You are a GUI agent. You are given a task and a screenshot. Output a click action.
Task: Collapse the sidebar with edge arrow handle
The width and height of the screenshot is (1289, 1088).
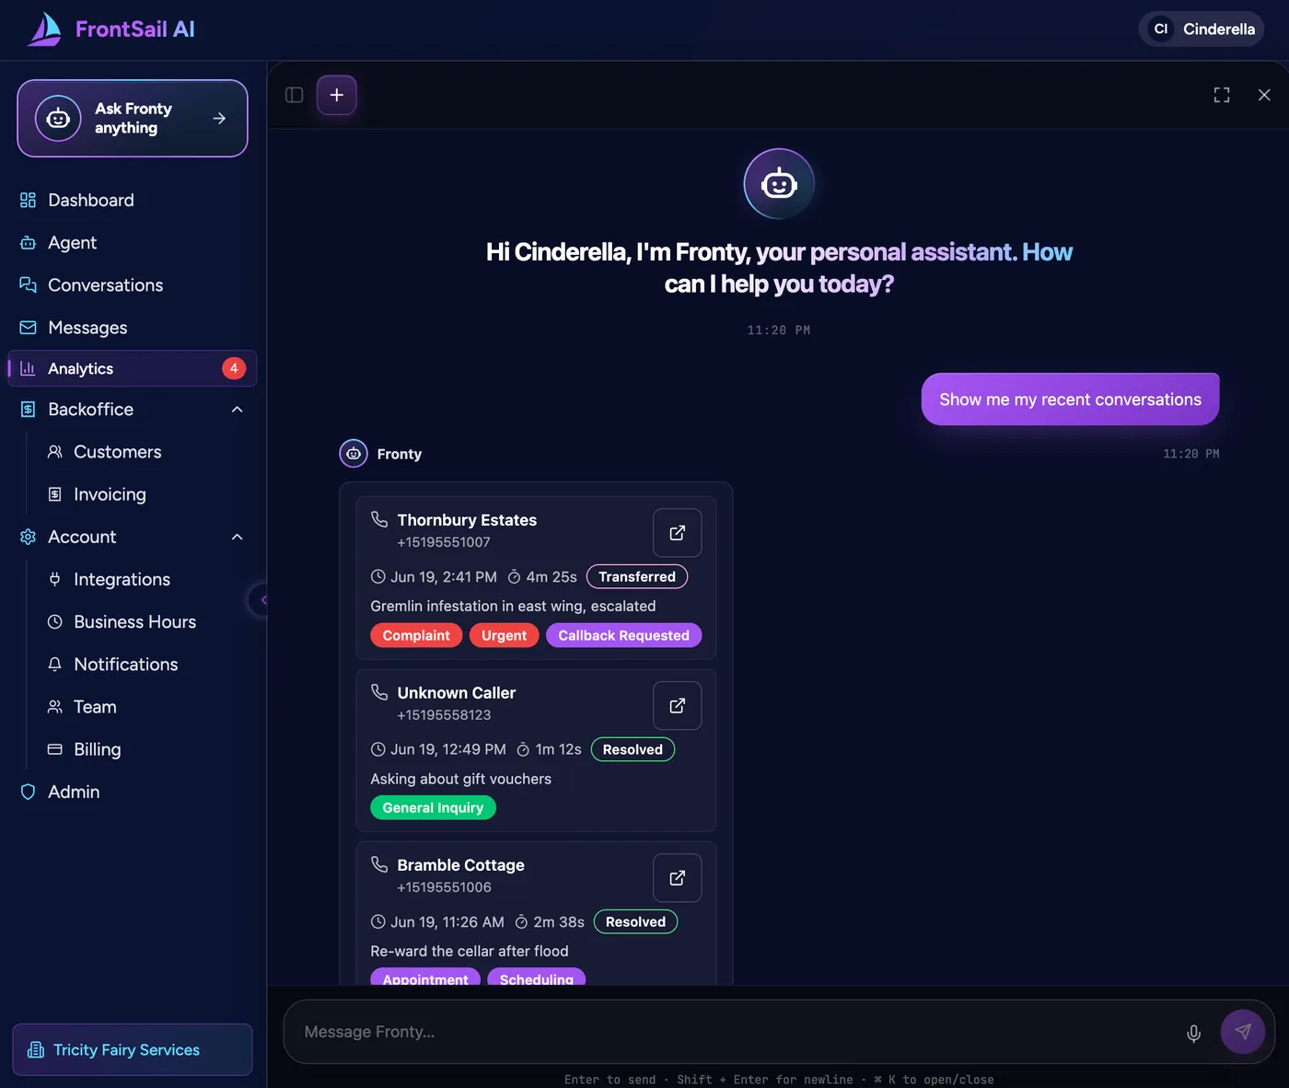[261, 600]
